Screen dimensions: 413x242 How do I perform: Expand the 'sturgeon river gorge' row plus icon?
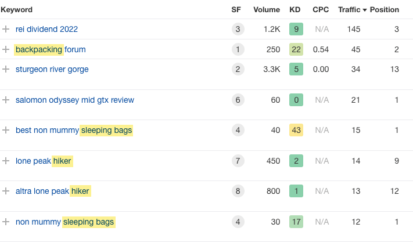(6, 69)
